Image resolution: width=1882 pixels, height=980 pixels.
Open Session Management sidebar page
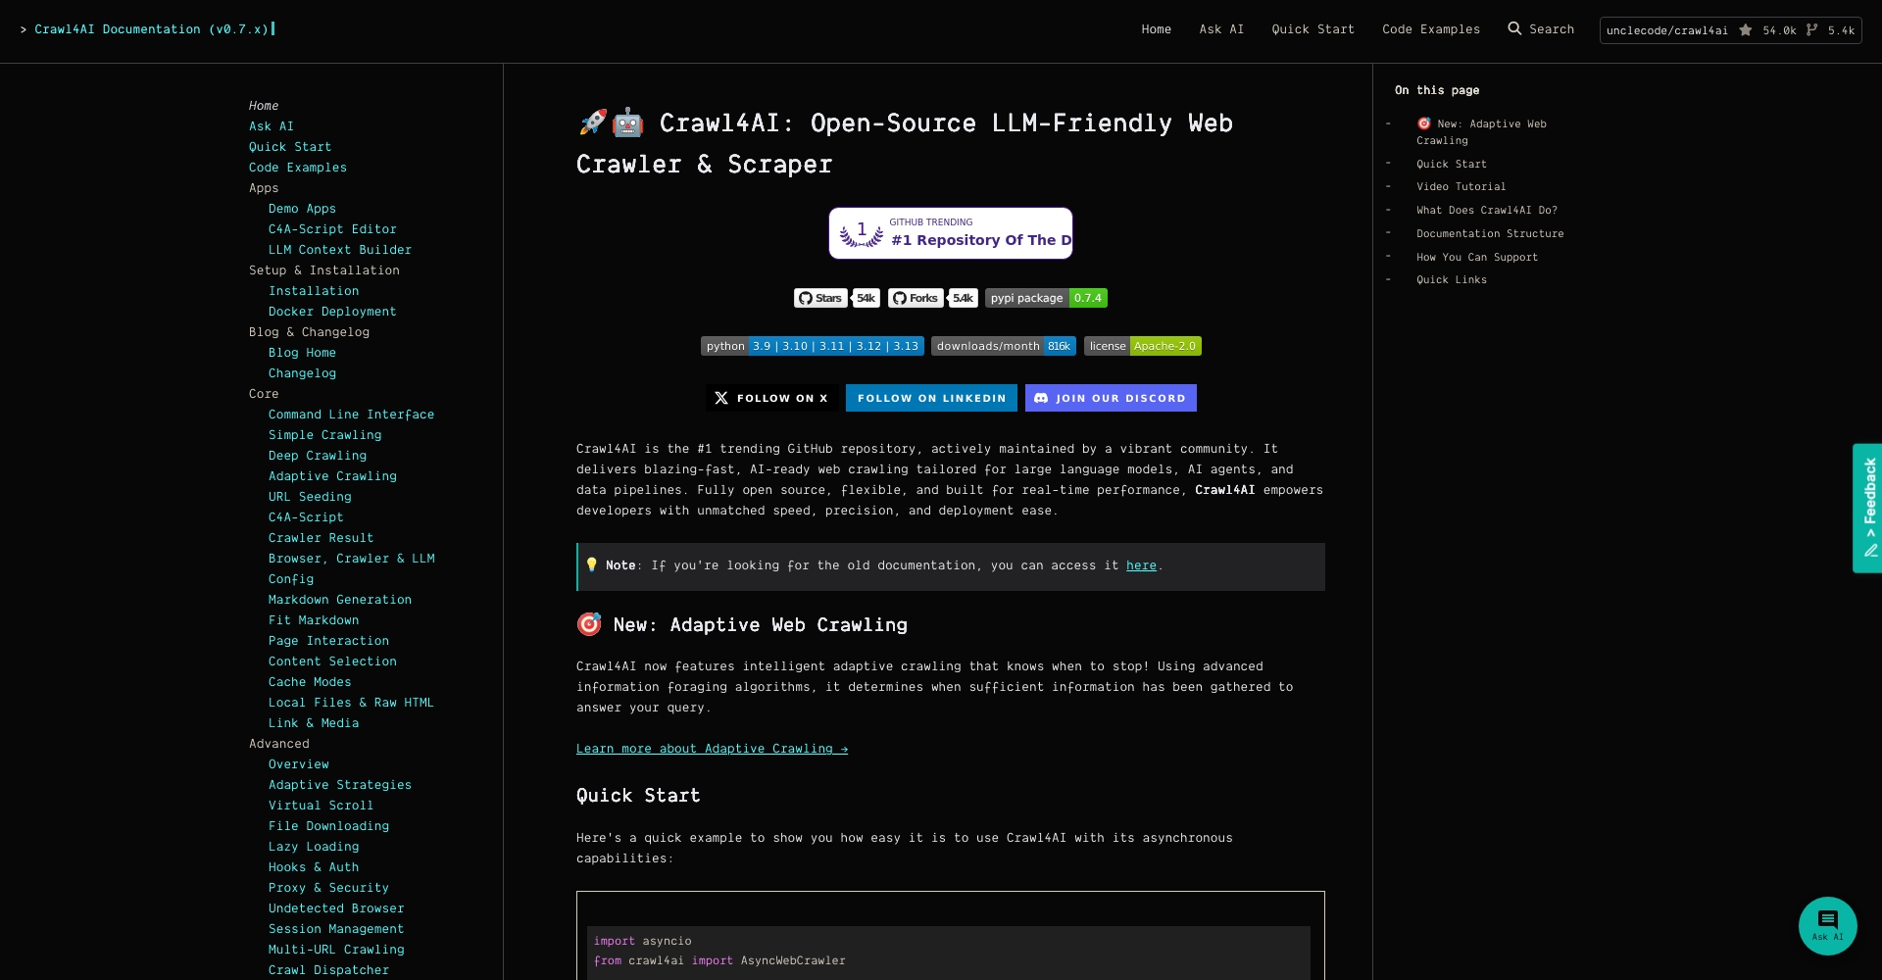(x=336, y=929)
